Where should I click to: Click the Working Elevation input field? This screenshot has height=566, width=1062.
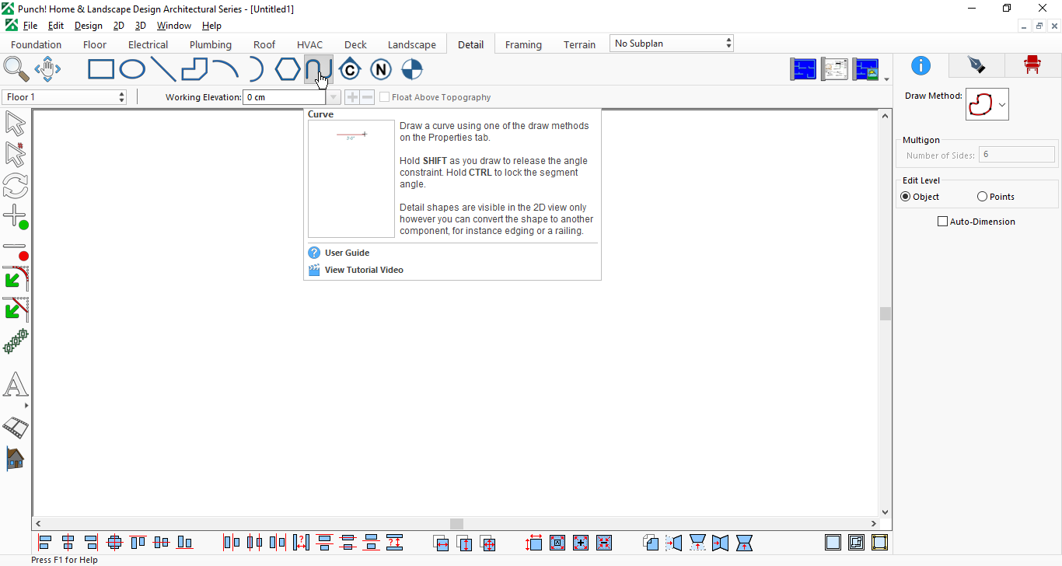point(284,97)
